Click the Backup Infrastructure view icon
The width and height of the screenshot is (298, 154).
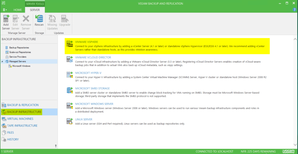[4, 112]
